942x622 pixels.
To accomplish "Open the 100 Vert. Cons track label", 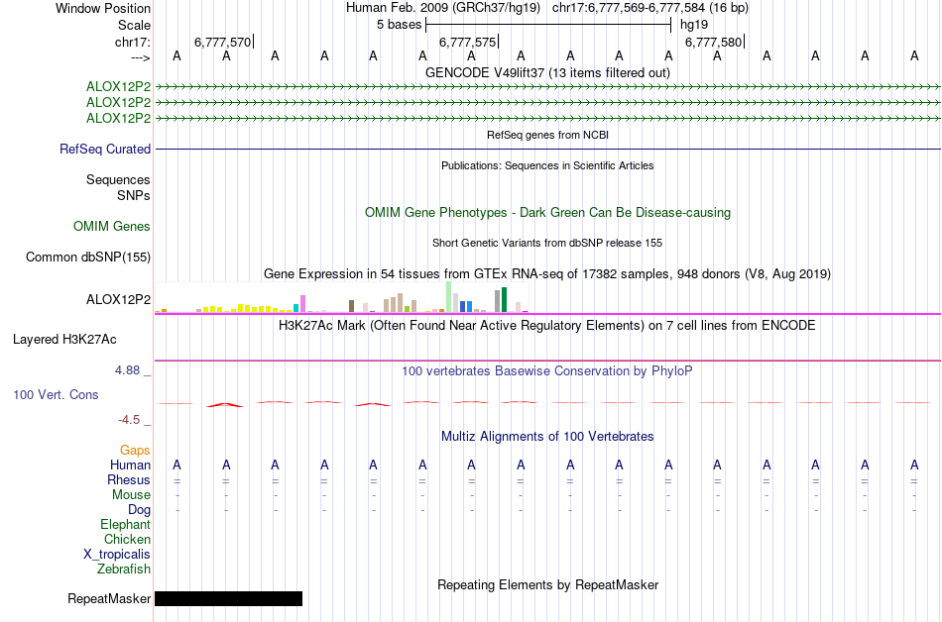I will coord(56,394).
